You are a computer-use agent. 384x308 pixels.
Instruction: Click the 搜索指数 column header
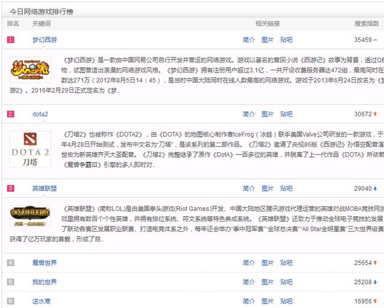(367, 23)
